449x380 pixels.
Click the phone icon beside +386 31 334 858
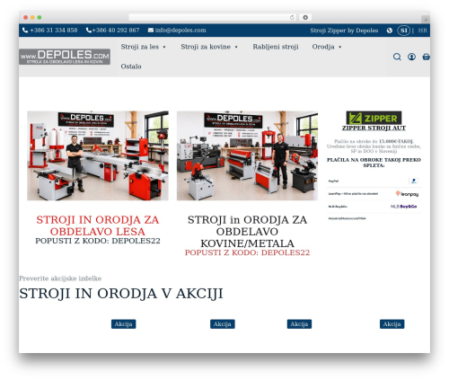pos(25,31)
